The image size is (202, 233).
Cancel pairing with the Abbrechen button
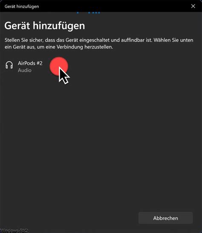(165, 218)
